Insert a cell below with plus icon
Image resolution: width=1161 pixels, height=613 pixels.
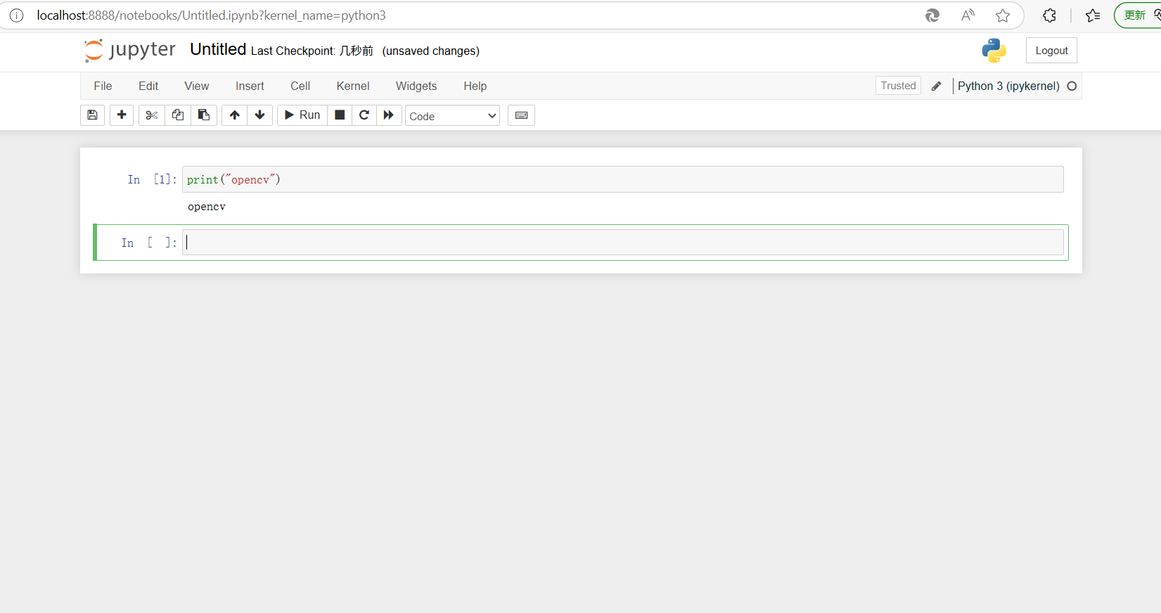point(122,115)
